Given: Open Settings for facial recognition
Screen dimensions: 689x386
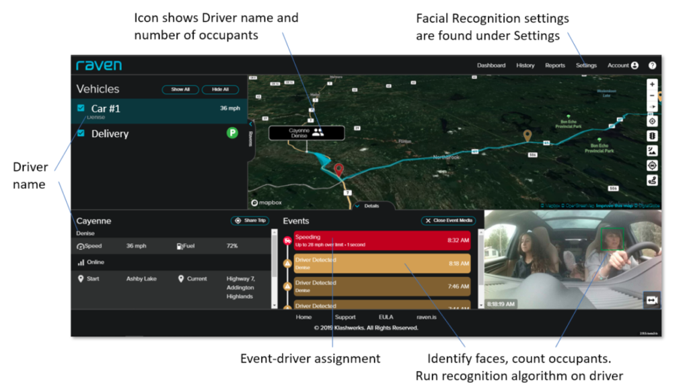Looking at the screenshot, I should coord(586,65).
